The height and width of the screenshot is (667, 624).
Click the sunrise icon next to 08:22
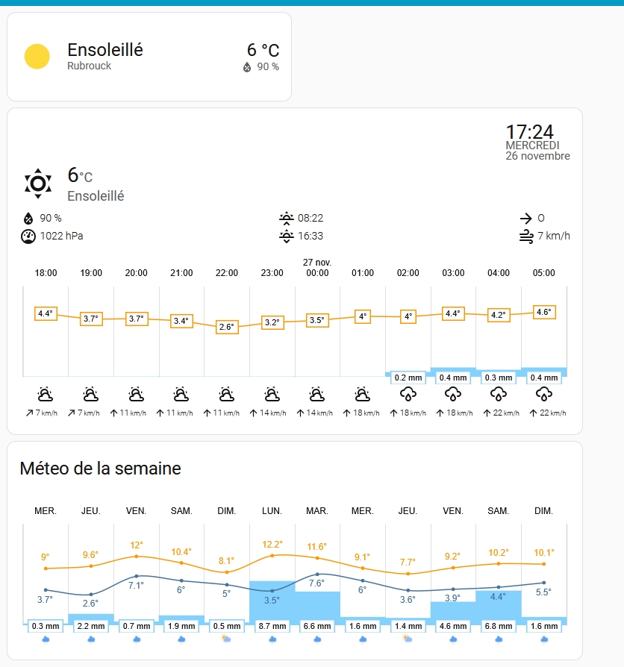click(x=286, y=218)
